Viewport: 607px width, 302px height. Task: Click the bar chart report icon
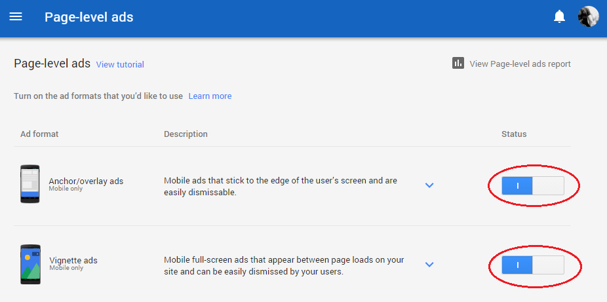458,63
